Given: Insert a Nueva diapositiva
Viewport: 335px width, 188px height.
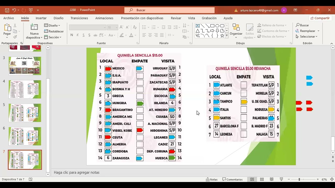Looking at the screenshot, I should tap(34, 31).
